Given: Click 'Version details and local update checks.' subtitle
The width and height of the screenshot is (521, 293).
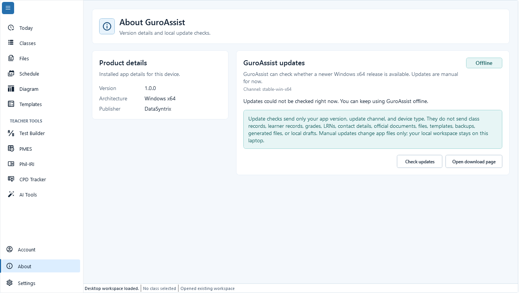Looking at the screenshot, I should 165,33.
